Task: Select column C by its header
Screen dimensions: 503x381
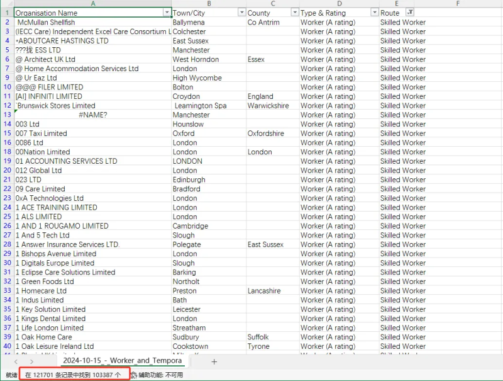Action: point(273,4)
